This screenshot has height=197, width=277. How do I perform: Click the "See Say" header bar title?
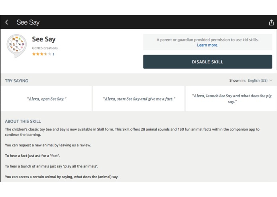[x=28, y=22]
